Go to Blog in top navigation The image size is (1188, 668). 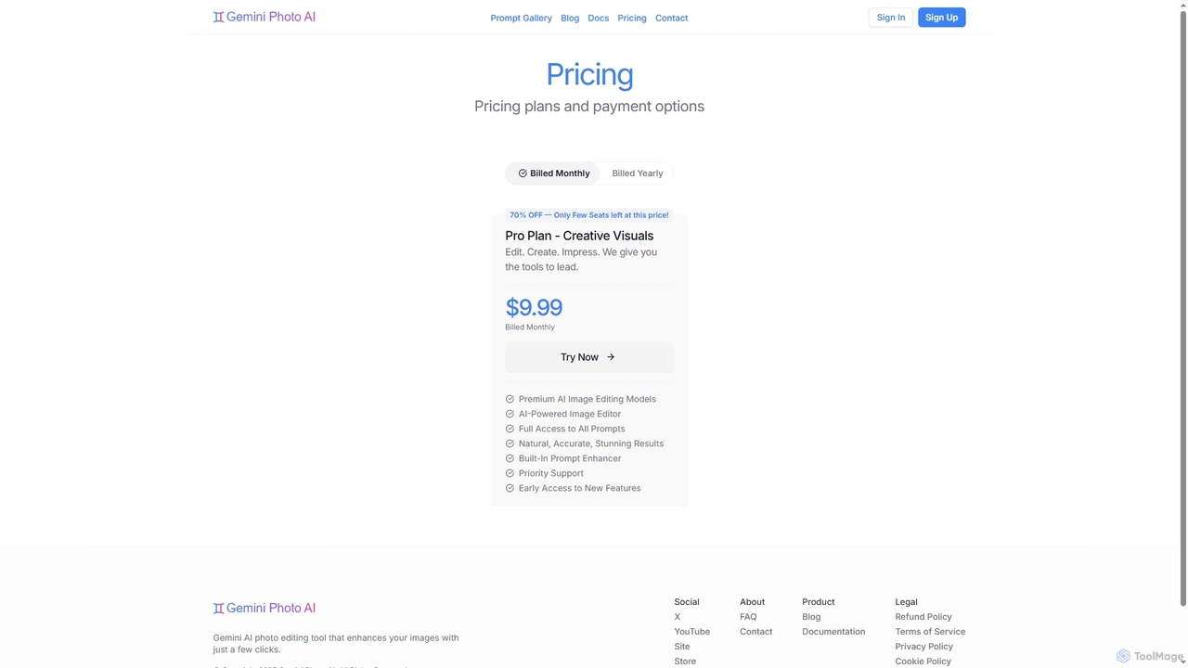570,18
